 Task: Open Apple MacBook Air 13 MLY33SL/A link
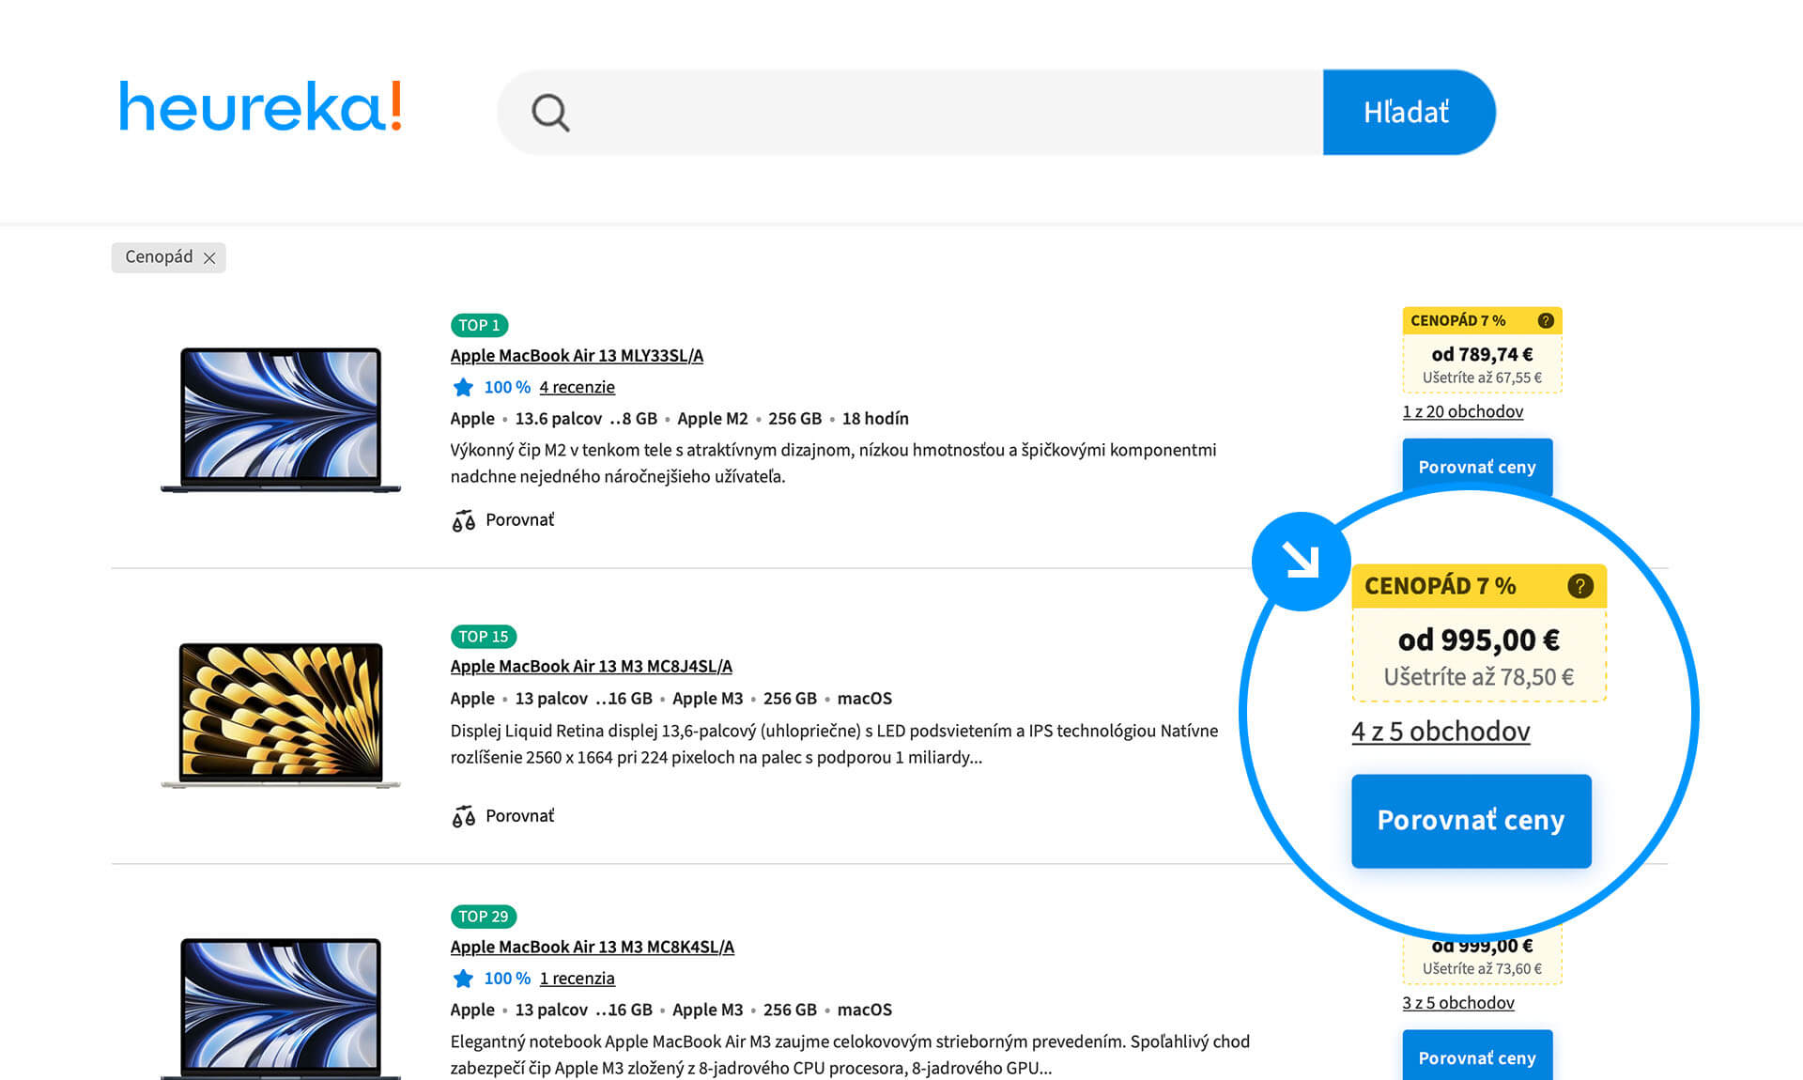(577, 356)
